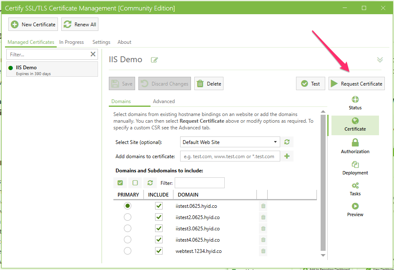
Task: Refresh the site list icon
Action: [287, 142]
